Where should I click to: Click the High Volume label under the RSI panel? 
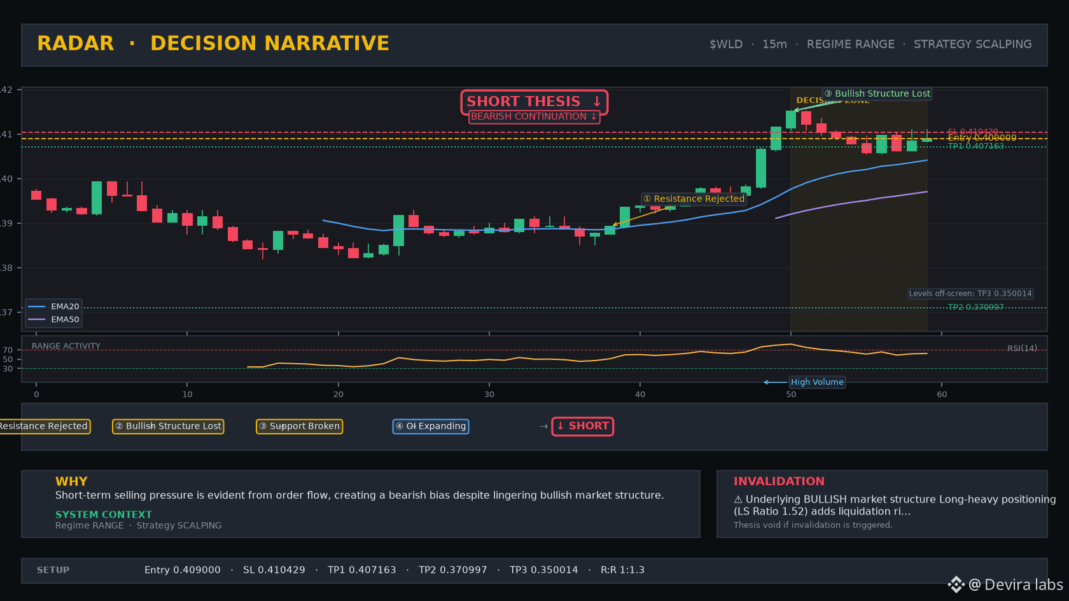(x=817, y=382)
